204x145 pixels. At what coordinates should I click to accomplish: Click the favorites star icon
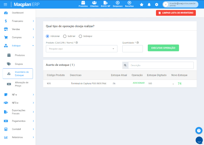click(x=142, y=5)
